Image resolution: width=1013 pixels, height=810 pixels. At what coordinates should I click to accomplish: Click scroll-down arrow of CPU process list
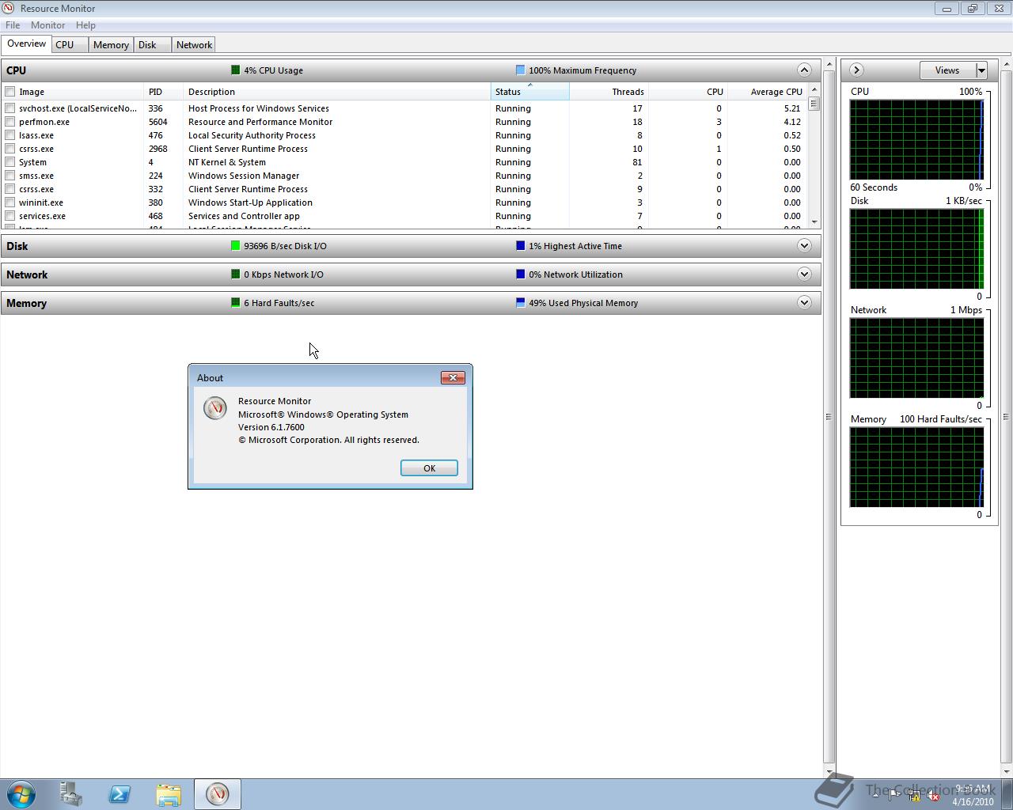pos(814,222)
